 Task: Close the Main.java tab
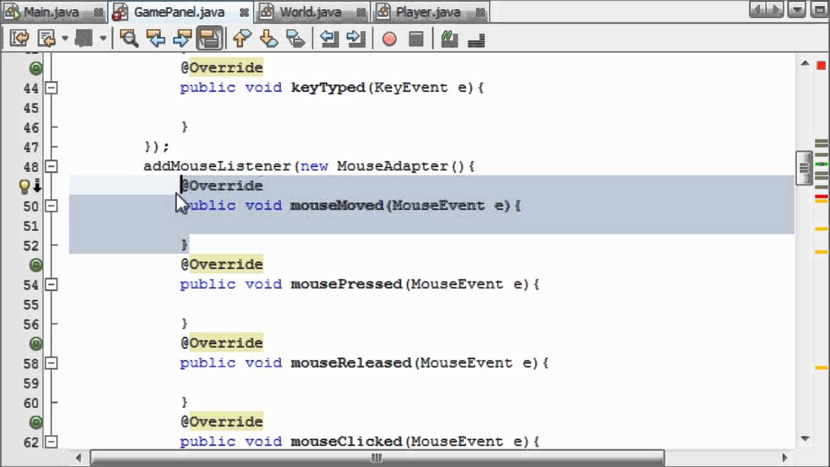point(97,12)
